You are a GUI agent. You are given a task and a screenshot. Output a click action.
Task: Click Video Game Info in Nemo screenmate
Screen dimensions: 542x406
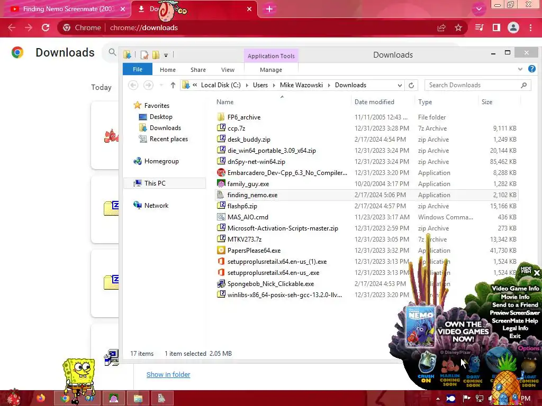pos(516,289)
